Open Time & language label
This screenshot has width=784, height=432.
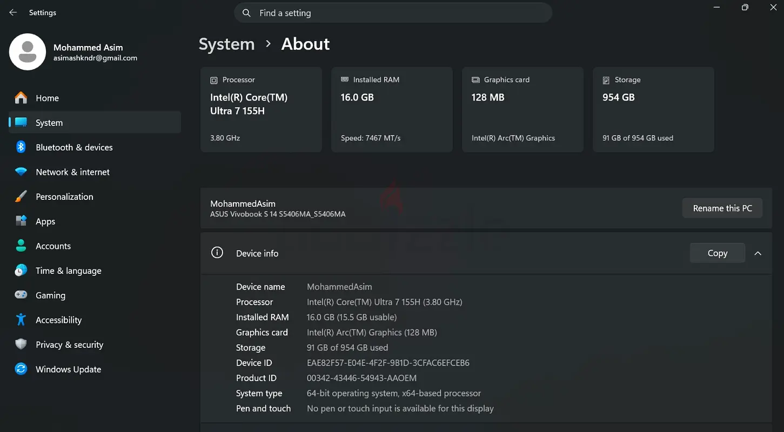69,271
